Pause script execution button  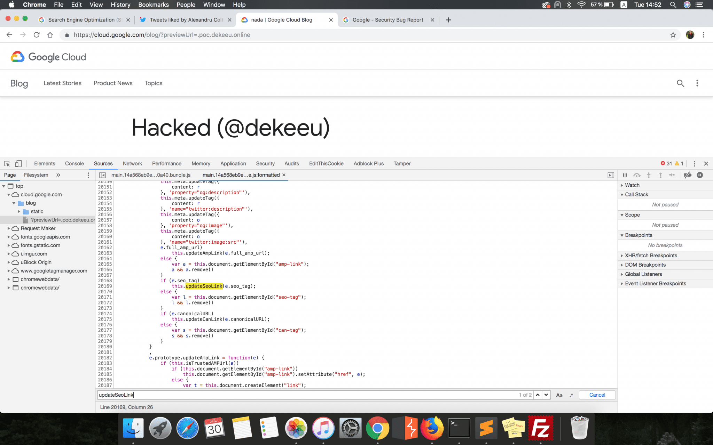pos(625,175)
